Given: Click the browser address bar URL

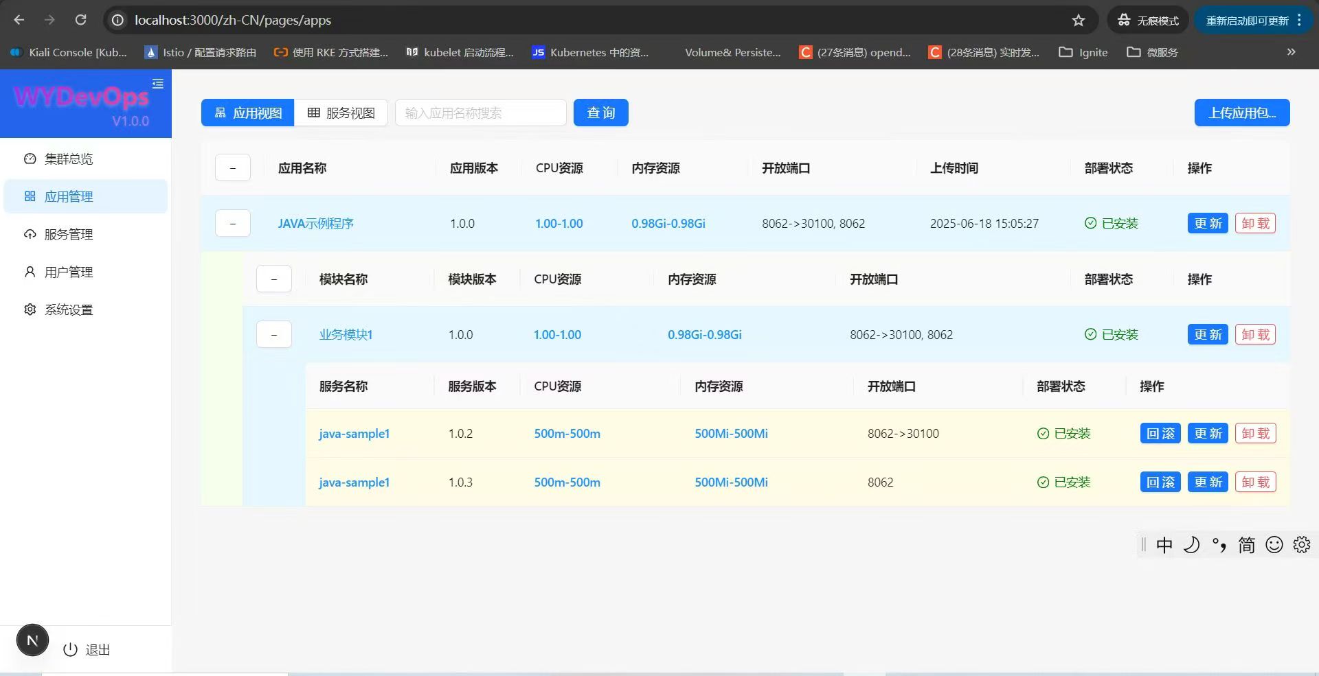Looking at the screenshot, I should point(233,20).
